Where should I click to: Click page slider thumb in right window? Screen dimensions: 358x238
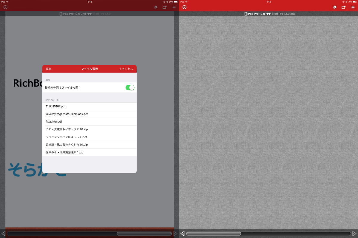(x=214, y=234)
